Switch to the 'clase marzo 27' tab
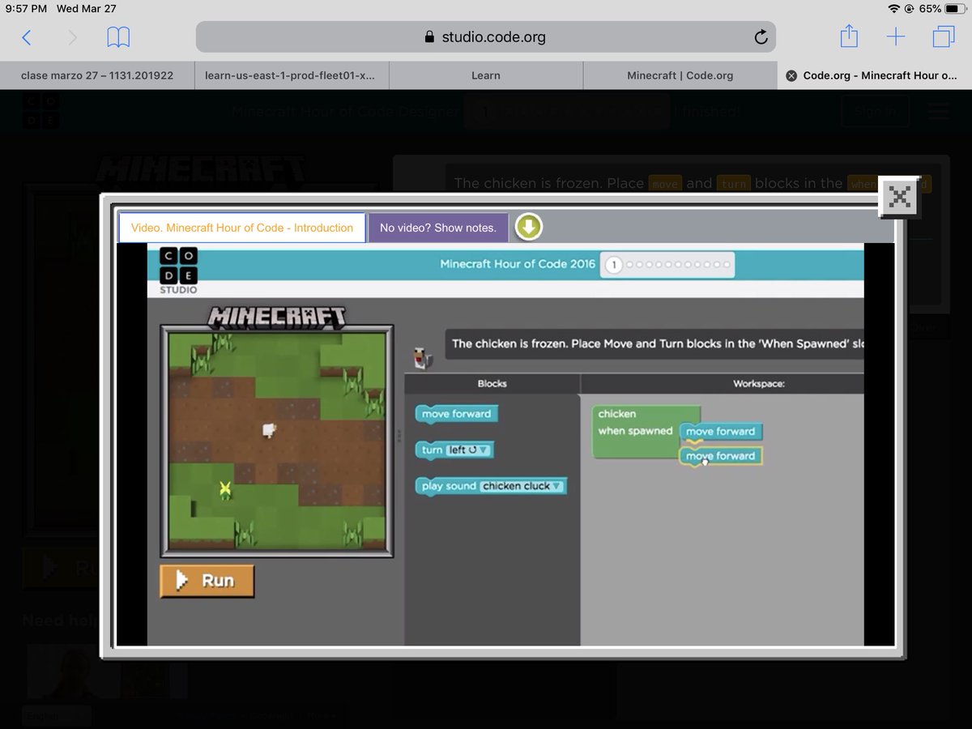Screen dimensions: 972x729 pos(97,75)
